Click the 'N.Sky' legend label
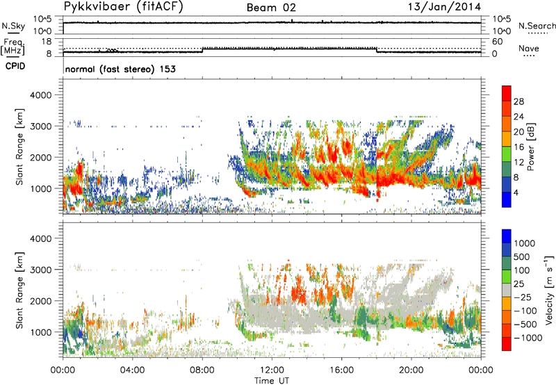 click(13, 26)
